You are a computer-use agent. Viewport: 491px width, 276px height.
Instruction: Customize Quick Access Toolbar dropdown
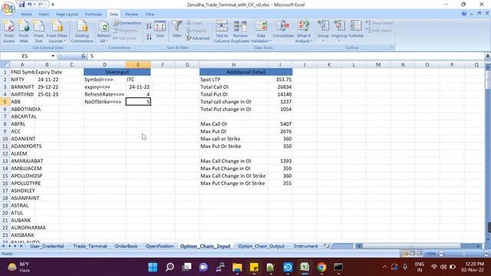[x=53, y=5]
